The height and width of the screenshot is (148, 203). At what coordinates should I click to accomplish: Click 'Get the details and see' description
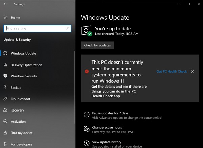click(119, 91)
